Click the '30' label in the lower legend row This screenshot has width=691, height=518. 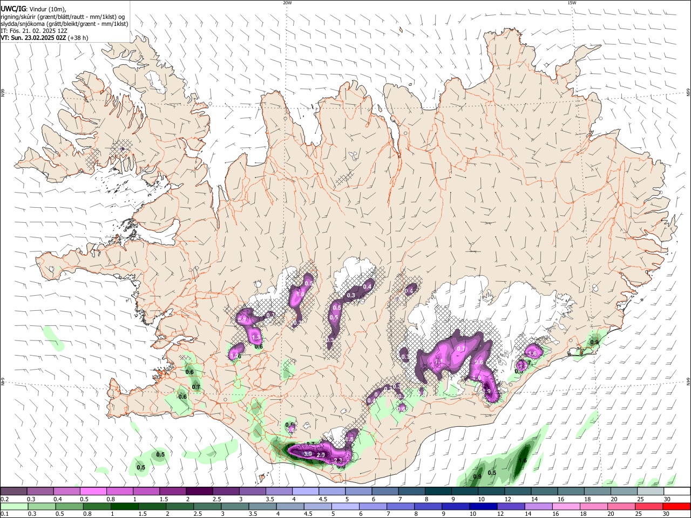(x=667, y=514)
